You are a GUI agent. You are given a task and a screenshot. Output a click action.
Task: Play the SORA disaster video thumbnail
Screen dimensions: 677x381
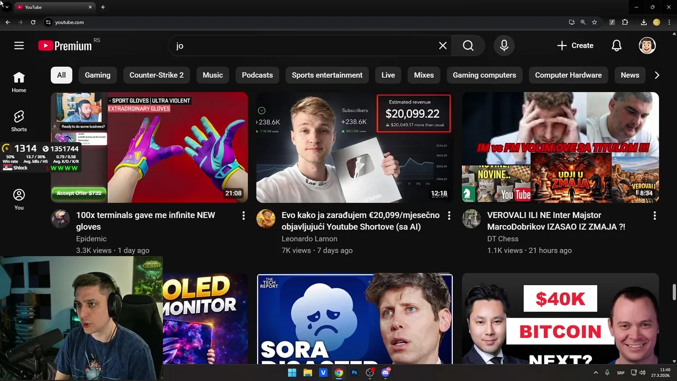pyautogui.click(x=354, y=319)
